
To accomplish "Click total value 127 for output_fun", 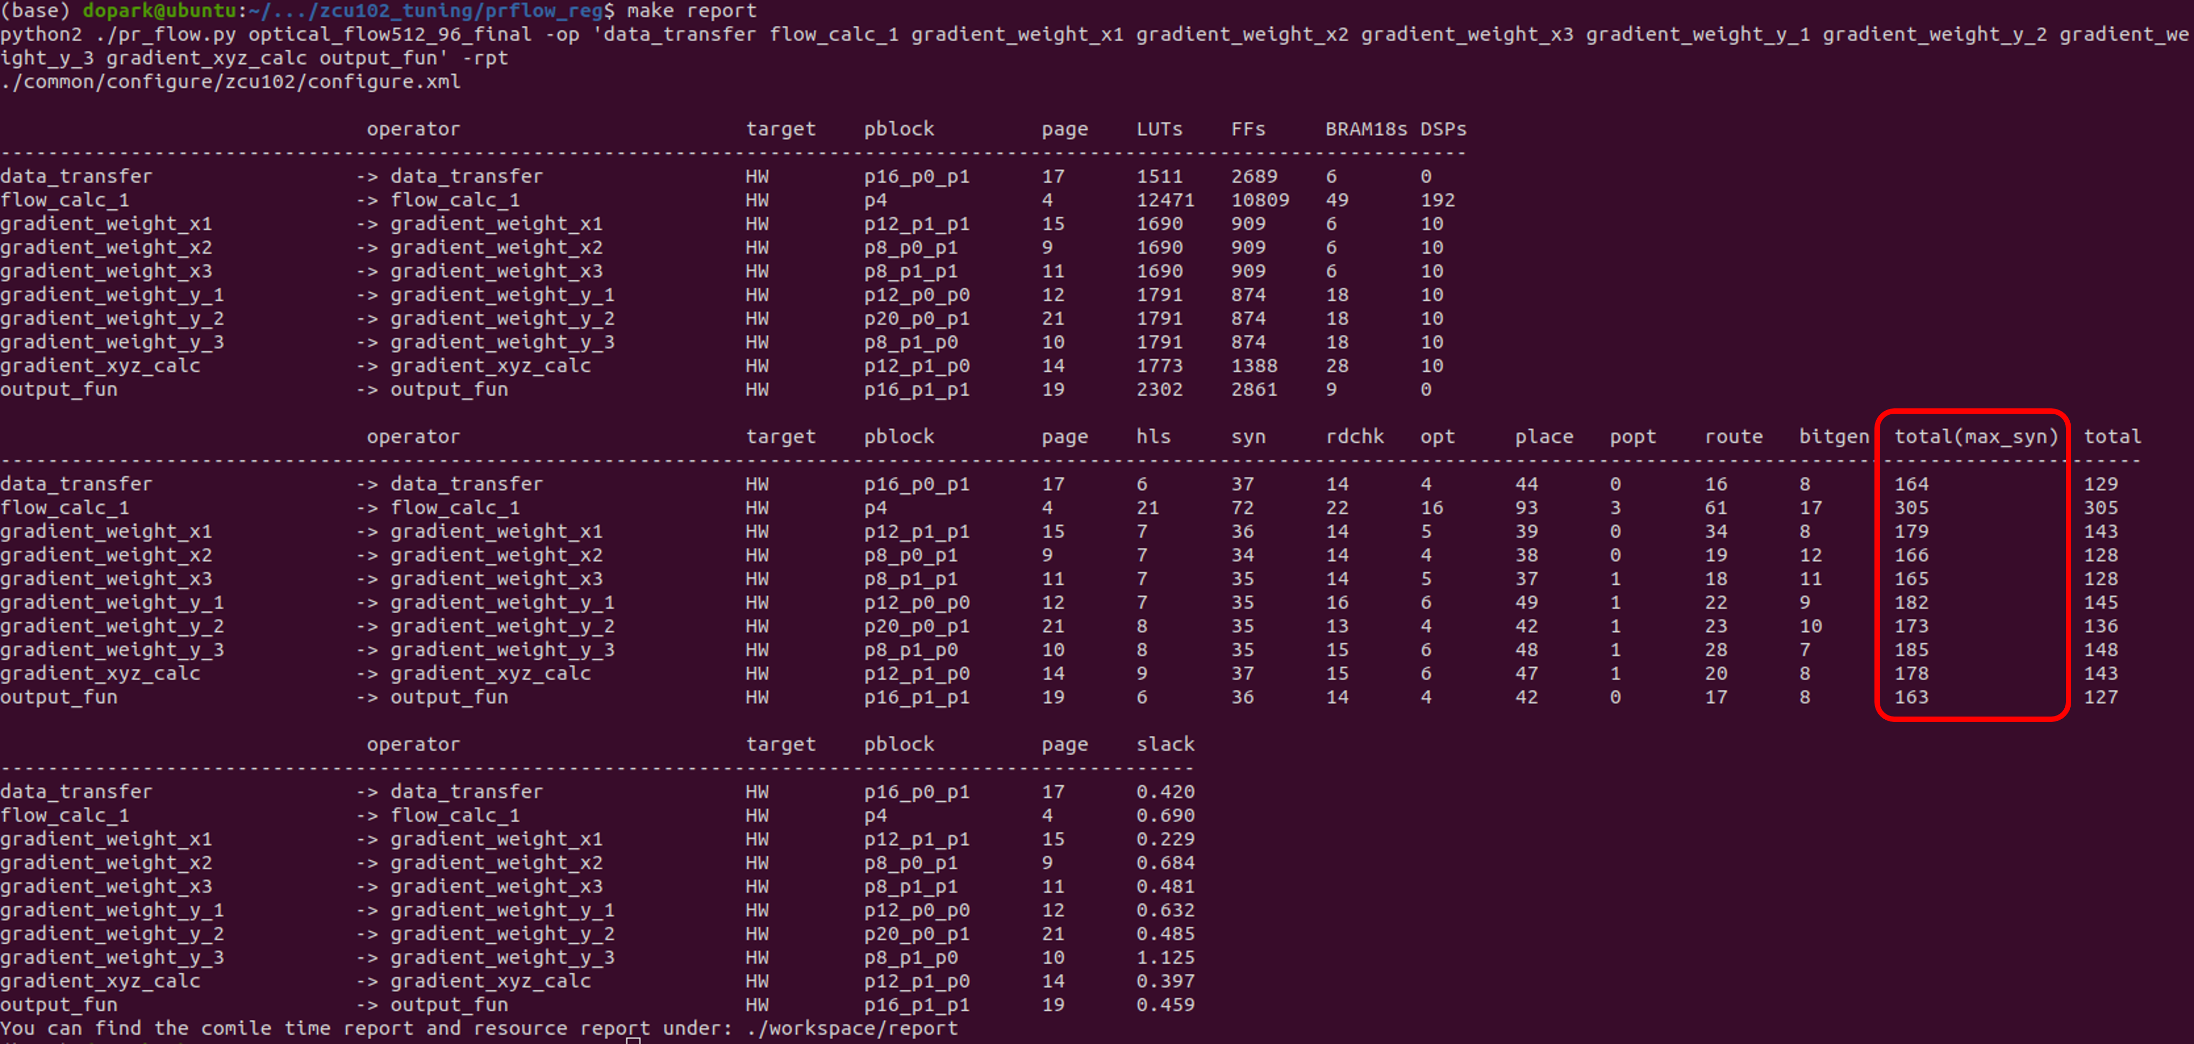I will pos(2100,697).
